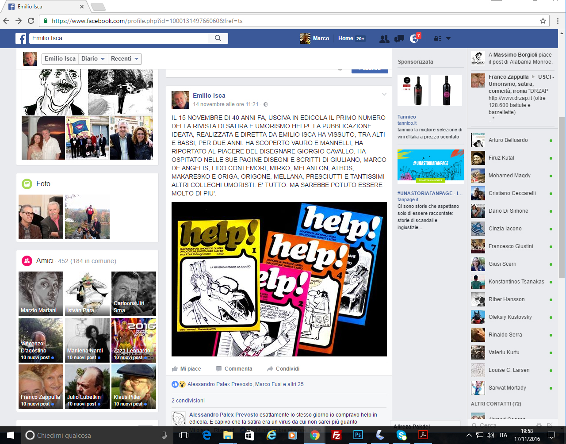
Task: Open Foto section heading
Action: point(43,184)
